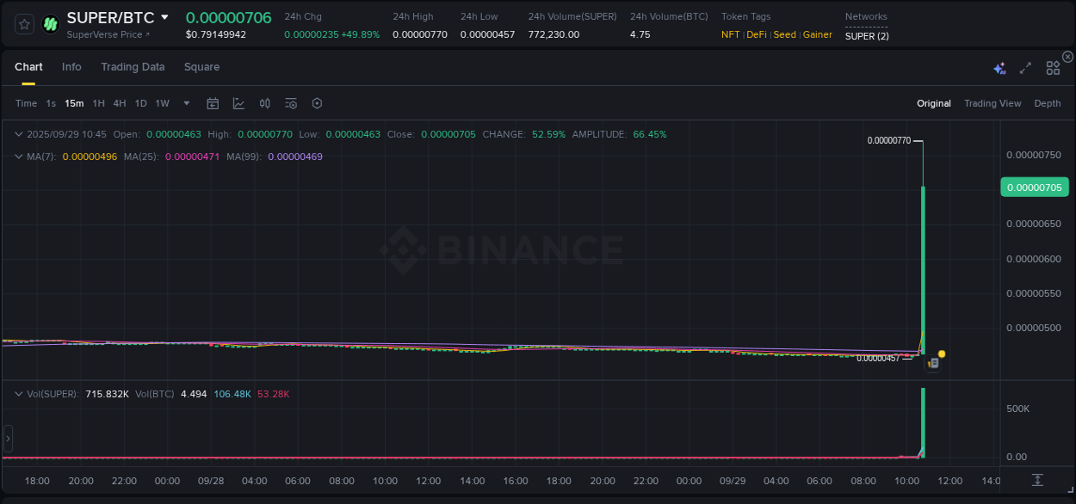The height and width of the screenshot is (504, 1076).
Task: Toggle favorite star for SUPER/BTC pair
Action: coord(23,23)
